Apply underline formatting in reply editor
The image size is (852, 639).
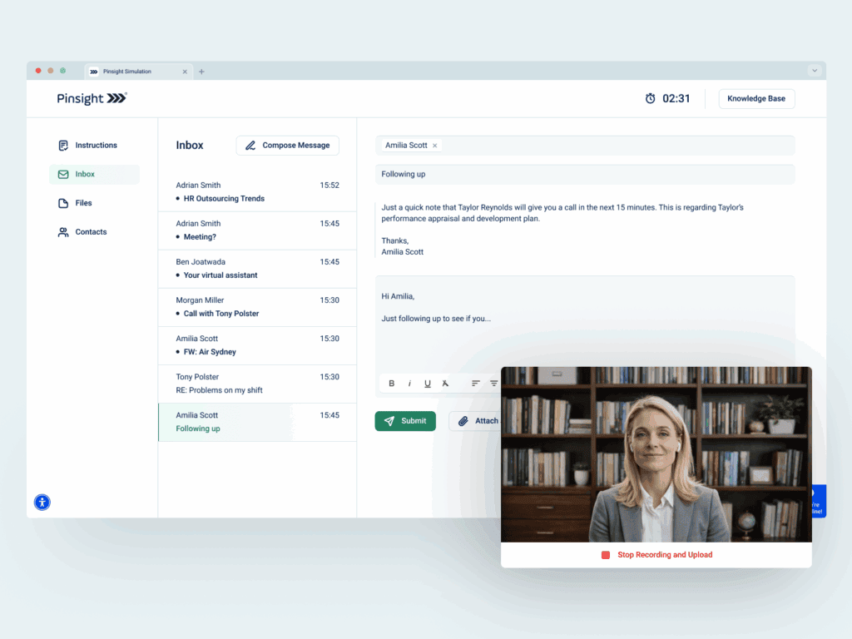[x=428, y=384]
